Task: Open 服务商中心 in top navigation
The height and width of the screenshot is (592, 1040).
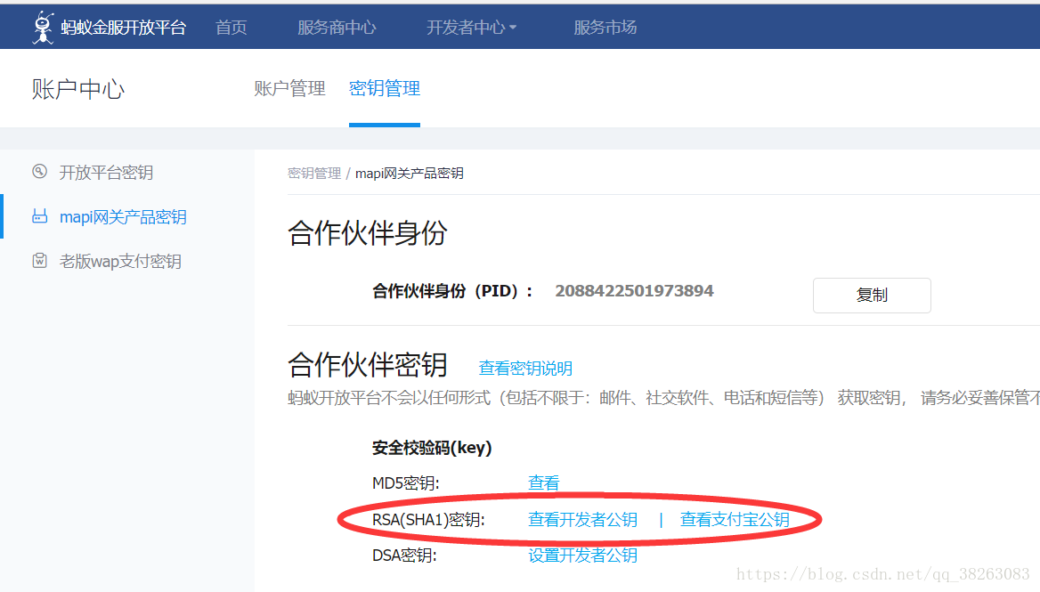Action: click(x=337, y=28)
